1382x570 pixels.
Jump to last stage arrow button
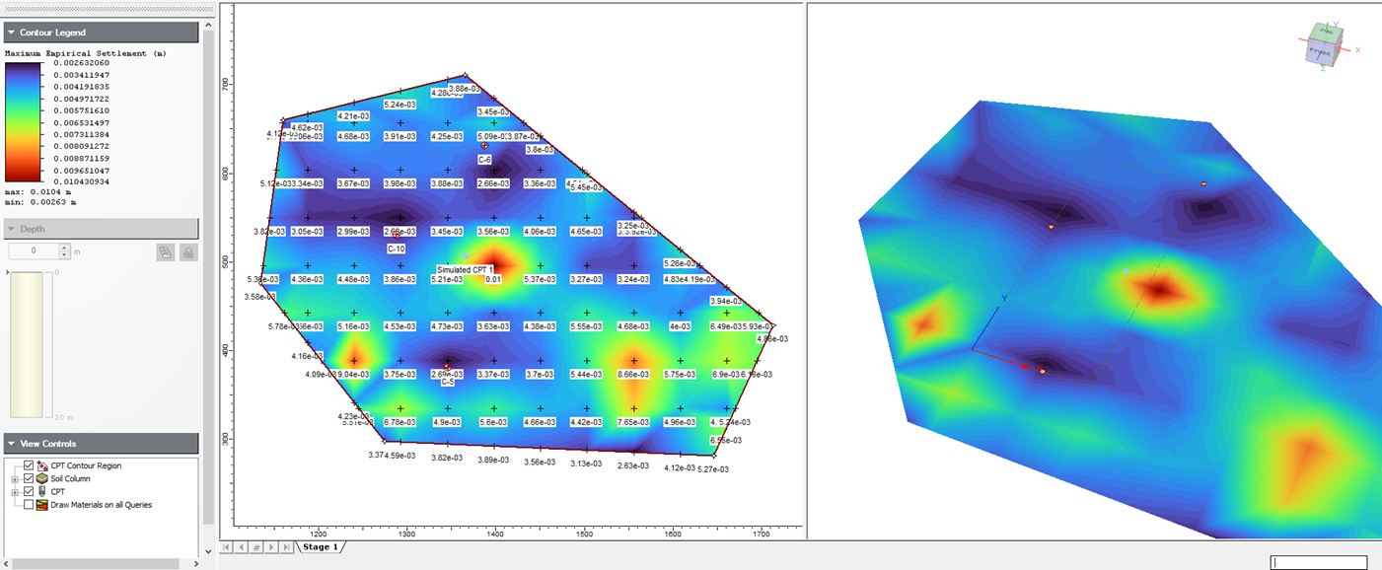287,546
